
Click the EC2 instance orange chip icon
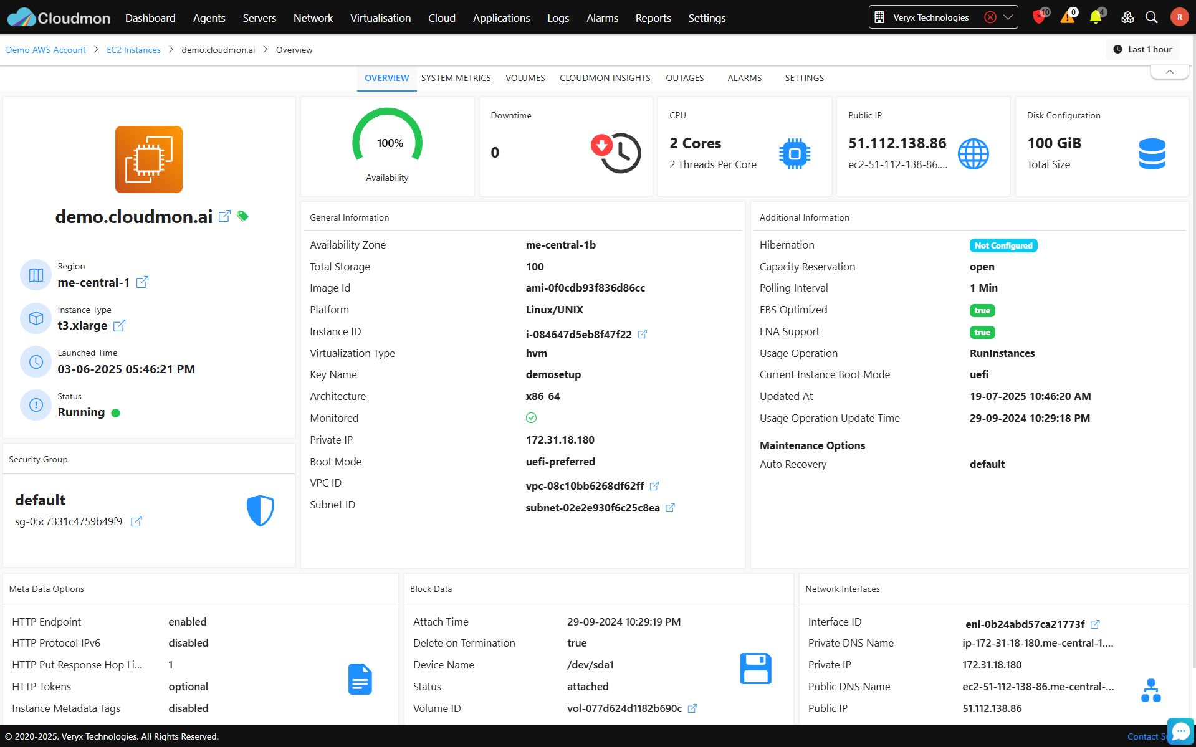(149, 159)
